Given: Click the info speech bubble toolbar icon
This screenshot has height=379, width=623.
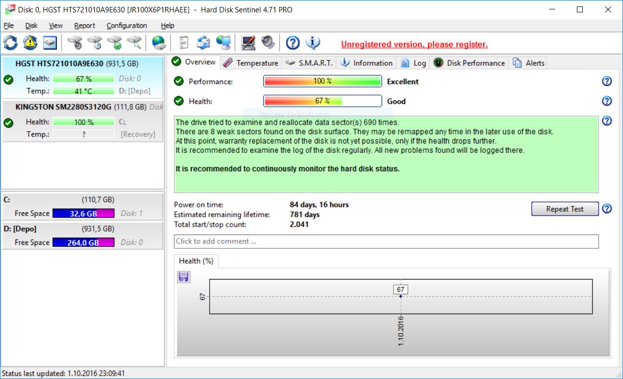Looking at the screenshot, I should click(313, 43).
